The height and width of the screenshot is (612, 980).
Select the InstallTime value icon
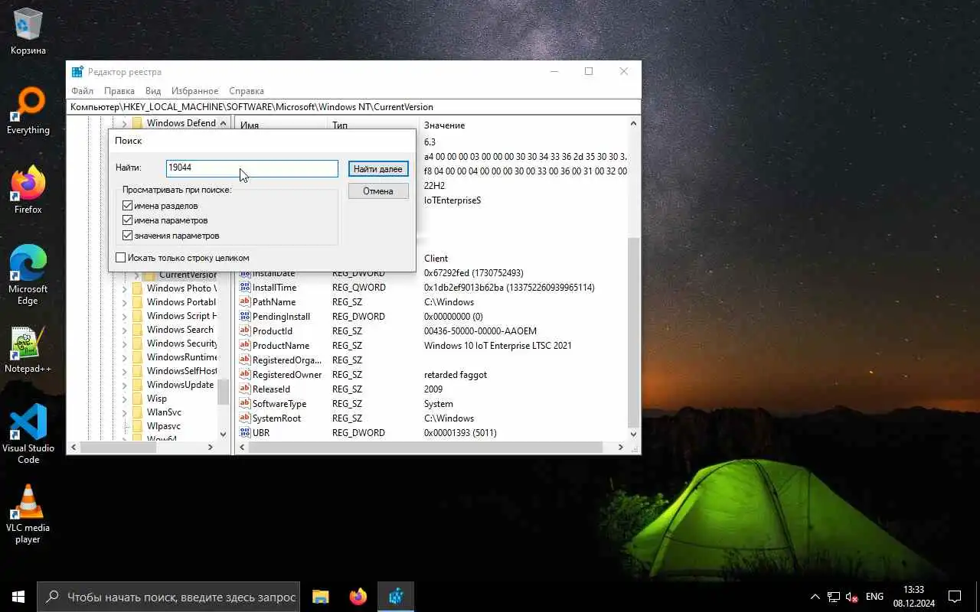245,288
